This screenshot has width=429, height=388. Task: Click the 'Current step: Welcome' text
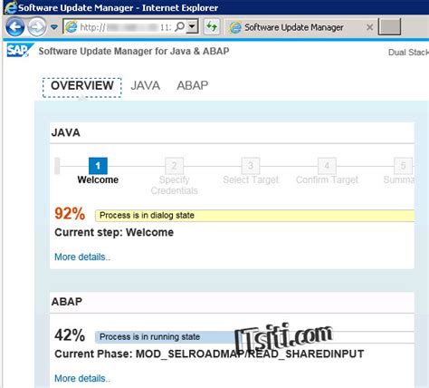[114, 232]
